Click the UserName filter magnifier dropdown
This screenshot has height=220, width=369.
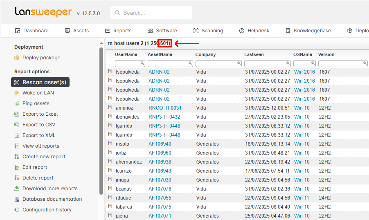tap(143, 63)
